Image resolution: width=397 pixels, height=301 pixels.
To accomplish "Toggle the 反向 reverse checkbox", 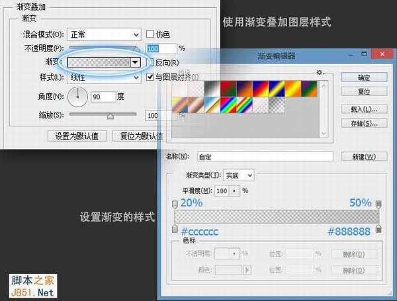I will pyautogui.click(x=150, y=62).
